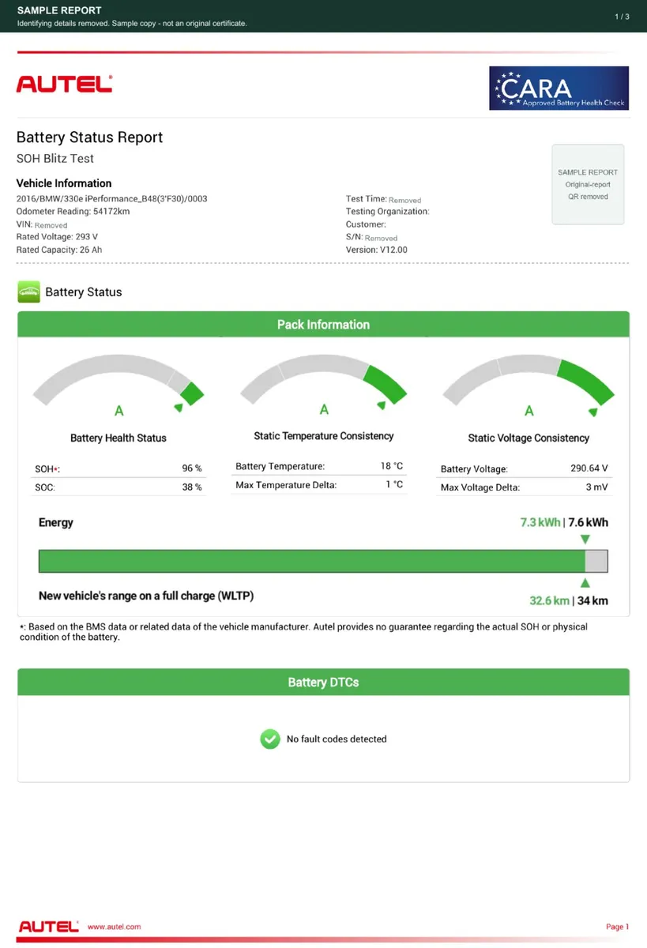Click the SOC 38 % value
The image size is (647, 948).
click(192, 487)
